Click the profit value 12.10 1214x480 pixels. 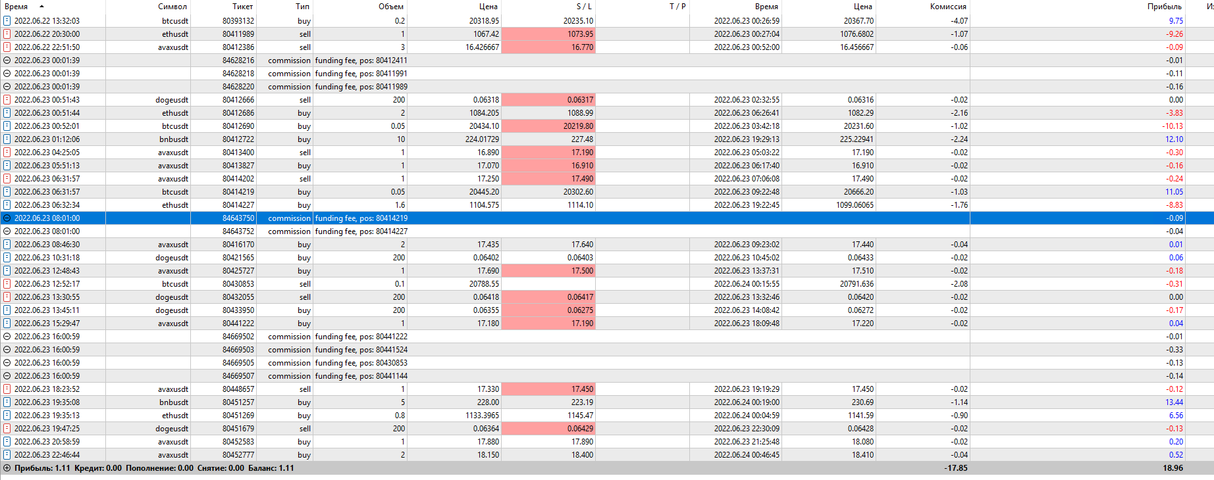pos(1174,139)
